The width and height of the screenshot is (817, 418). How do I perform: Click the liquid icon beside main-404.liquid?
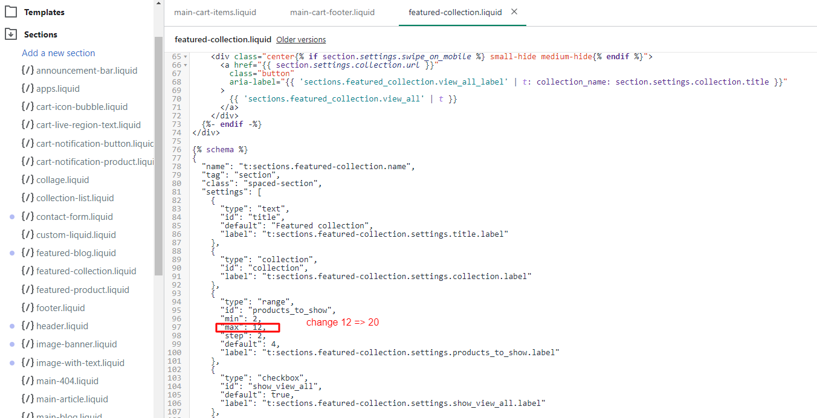pyautogui.click(x=28, y=381)
